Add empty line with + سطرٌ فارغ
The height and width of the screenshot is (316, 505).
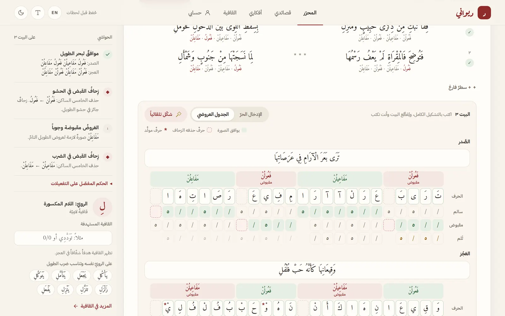(x=462, y=87)
